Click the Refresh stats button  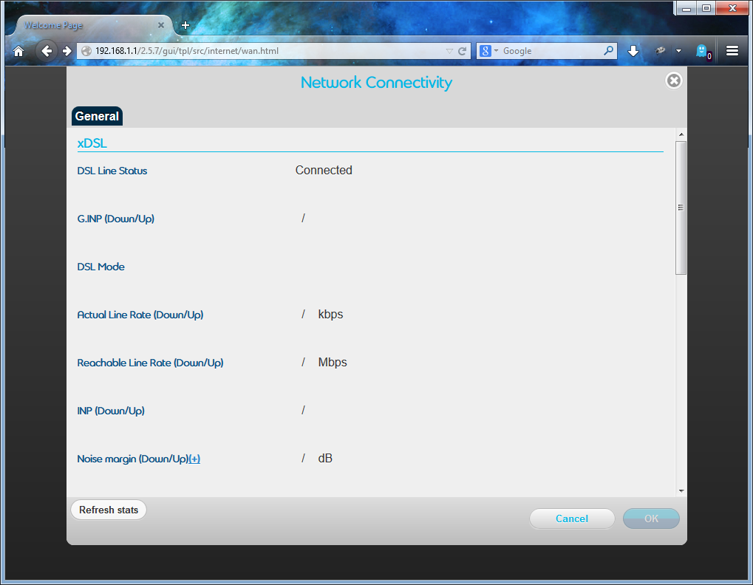point(109,510)
